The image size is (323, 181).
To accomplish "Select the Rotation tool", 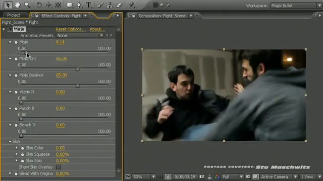I will point(39,5).
